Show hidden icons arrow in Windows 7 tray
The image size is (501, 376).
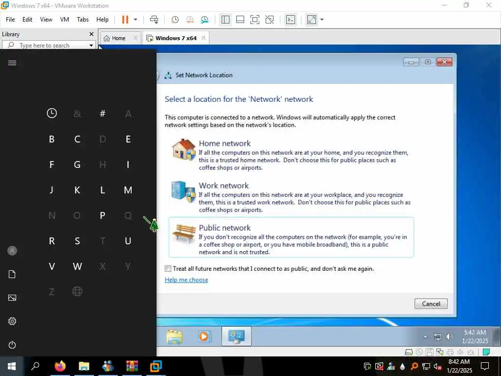425,336
